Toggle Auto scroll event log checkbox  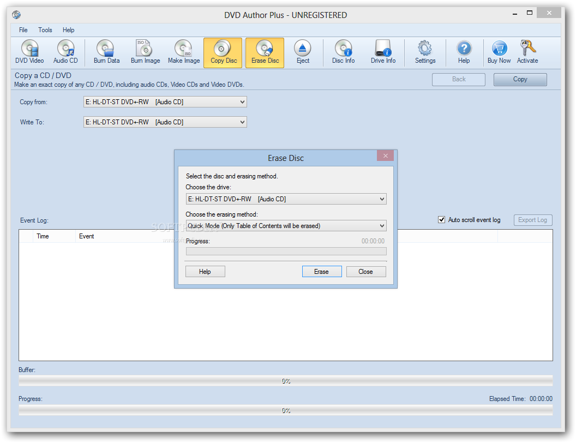442,220
